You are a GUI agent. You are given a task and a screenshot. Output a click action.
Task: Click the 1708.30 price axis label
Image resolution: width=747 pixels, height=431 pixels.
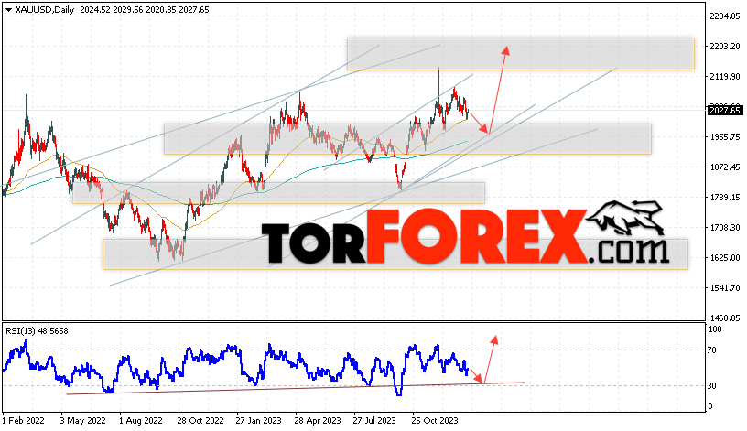pyautogui.click(x=725, y=227)
